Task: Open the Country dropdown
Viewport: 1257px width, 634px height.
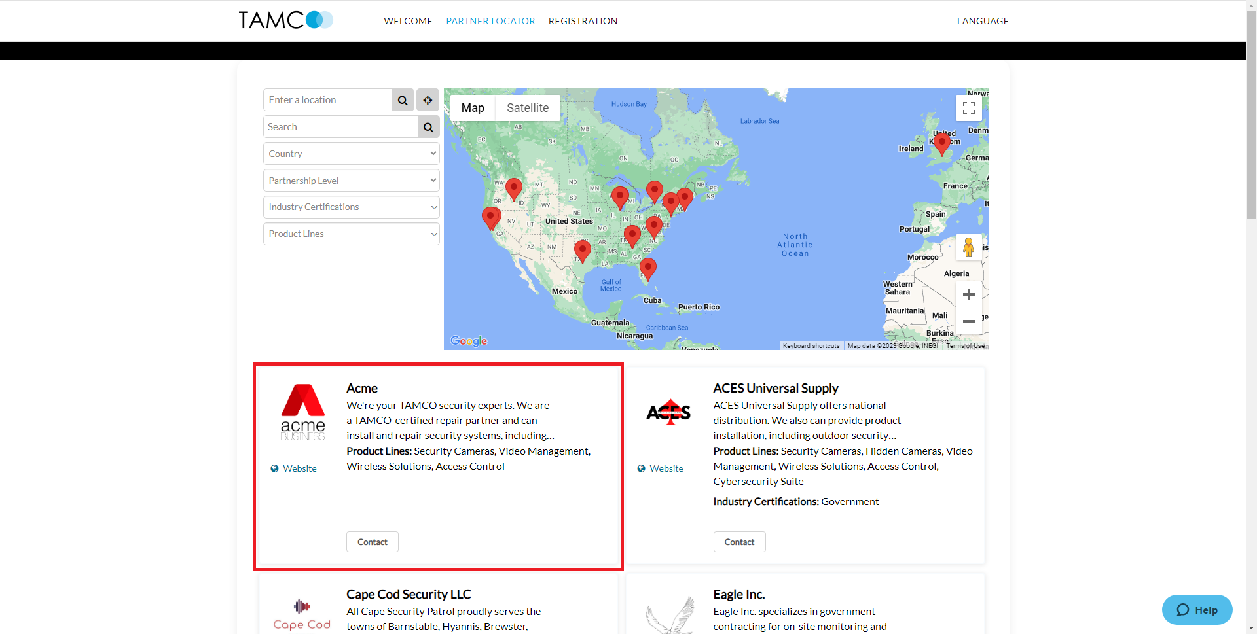Action: pos(351,153)
